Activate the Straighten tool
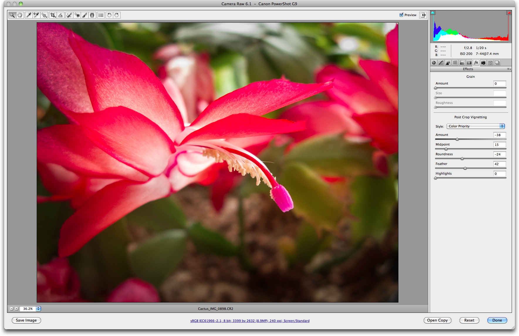 pyautogui.click(x=61, y=15)
